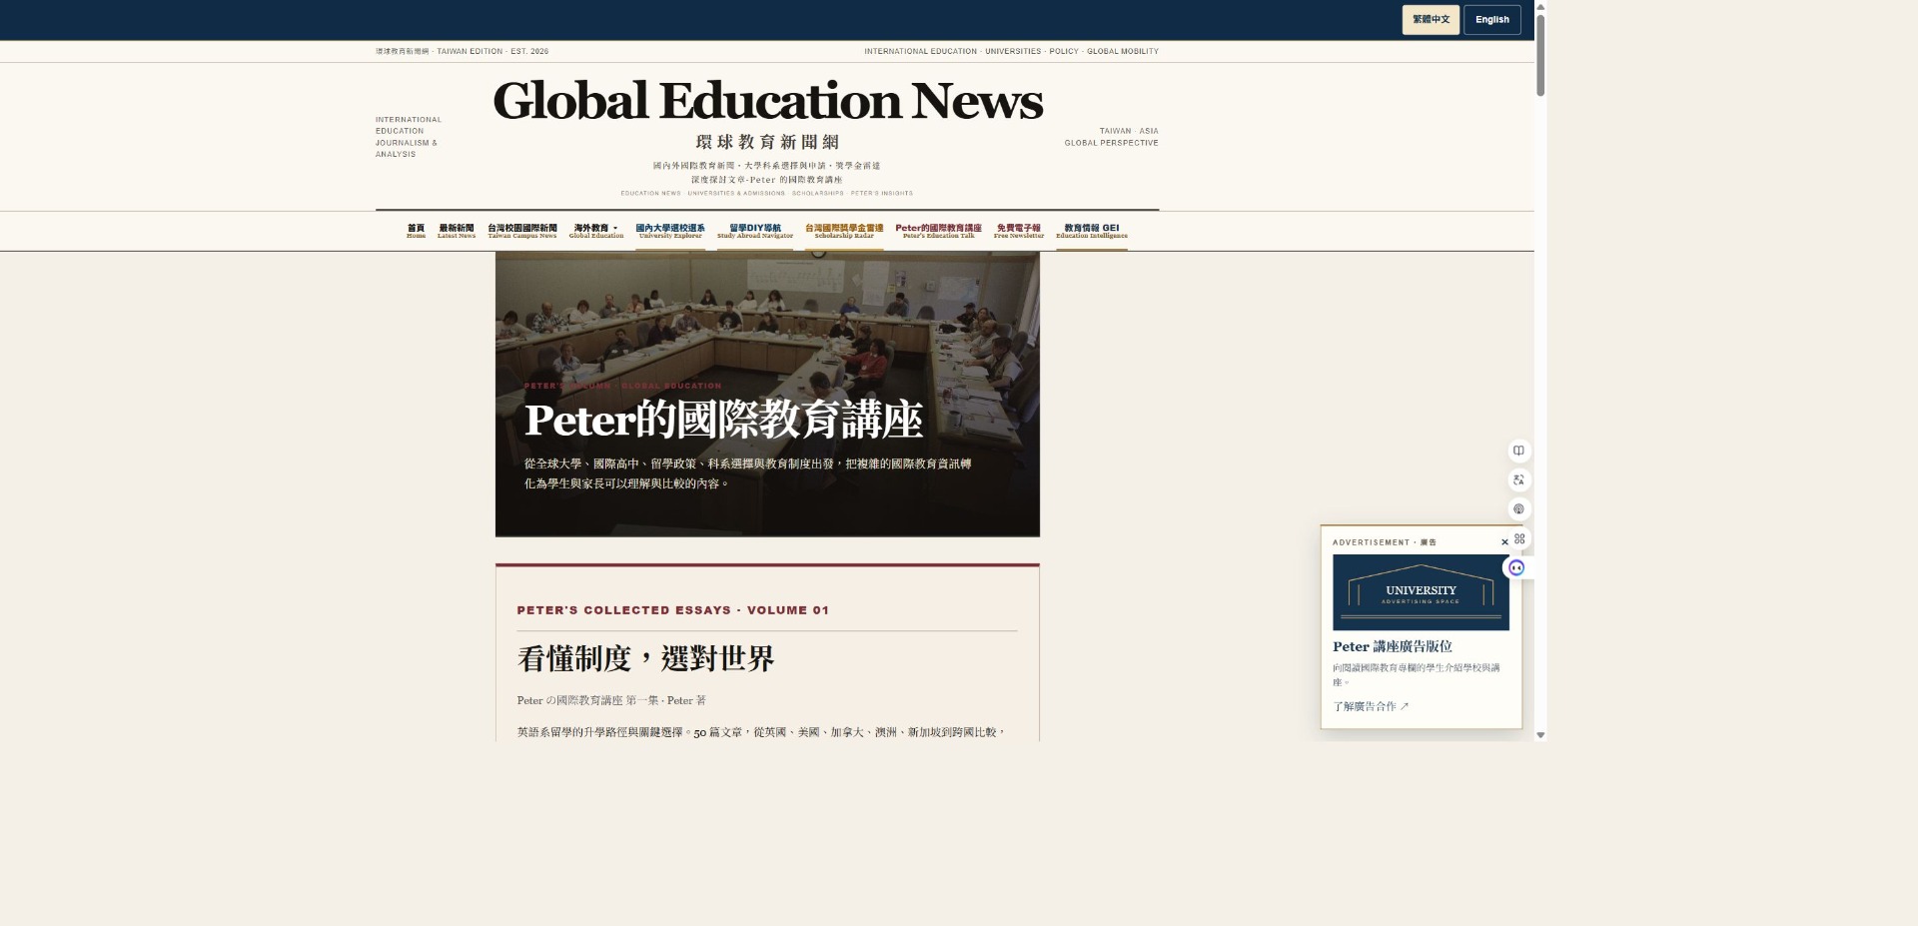Click the Global Education News masthead title
Image resolution: width=1918 pixels, height=926 pixels.
point(767,101)
